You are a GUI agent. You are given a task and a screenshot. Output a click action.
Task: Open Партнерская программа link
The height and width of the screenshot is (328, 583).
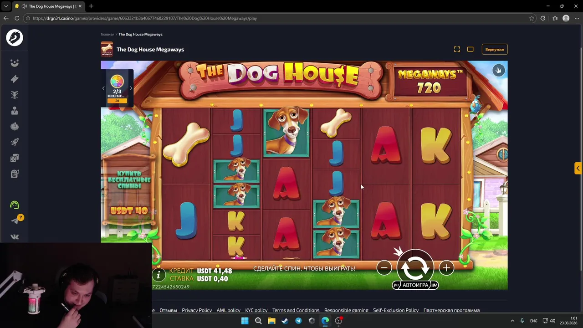click(451, 310)
